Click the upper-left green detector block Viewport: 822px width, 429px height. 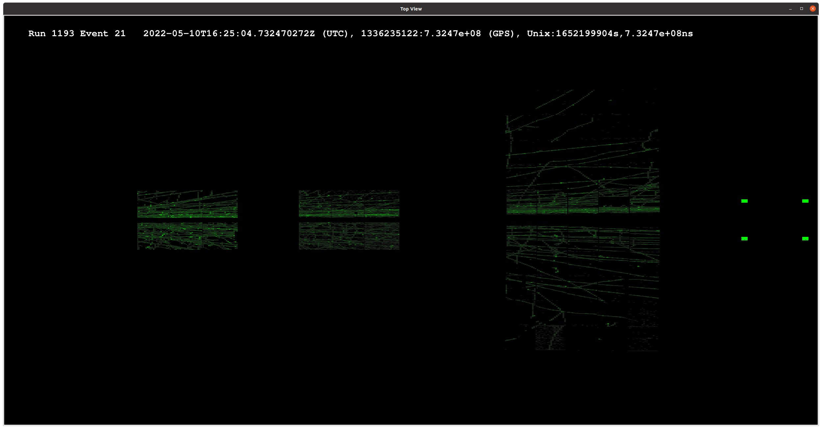(x=744, y=201)
